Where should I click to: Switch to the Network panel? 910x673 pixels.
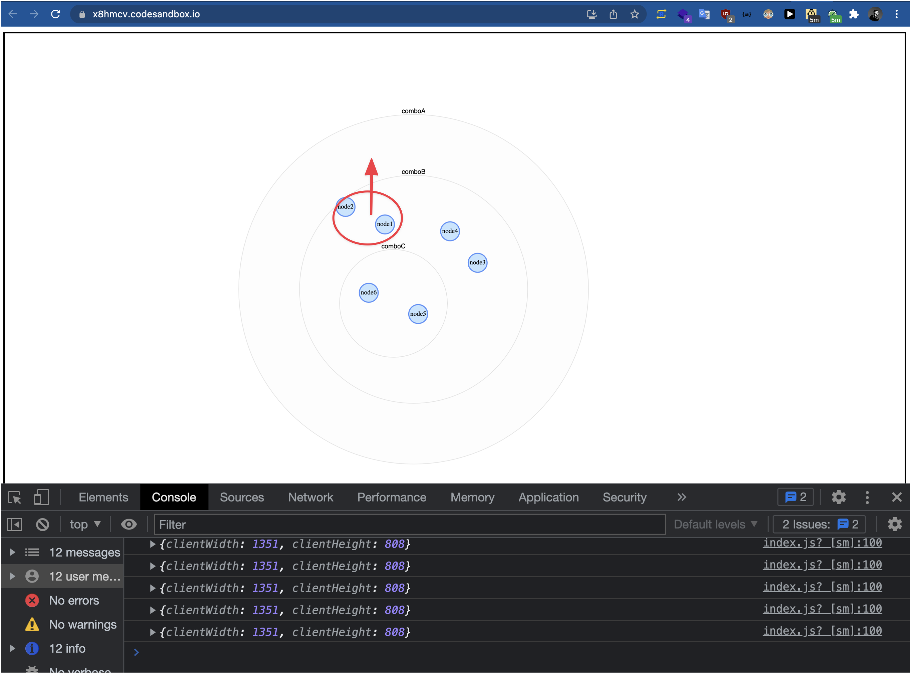[x=310, y=497]
